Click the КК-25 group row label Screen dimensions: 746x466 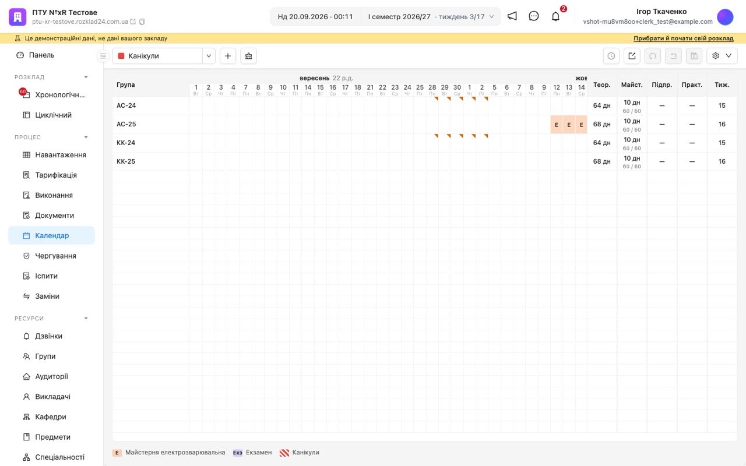(126, 162)
